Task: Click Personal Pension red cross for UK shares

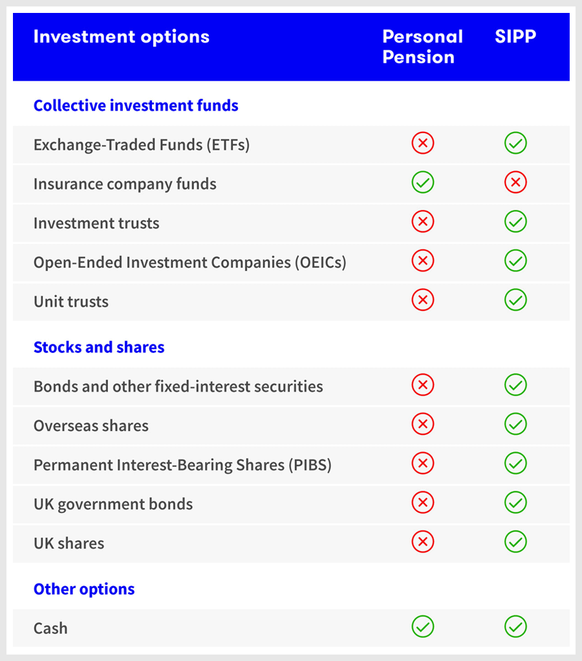Action: point(422,541)
